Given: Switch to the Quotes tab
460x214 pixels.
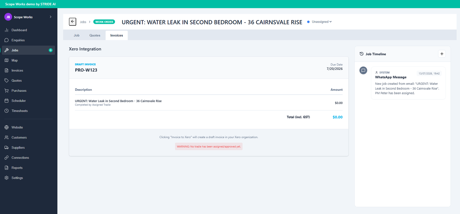Looking at the screenshot, I should pyautogui.click(x=95, y=36).
